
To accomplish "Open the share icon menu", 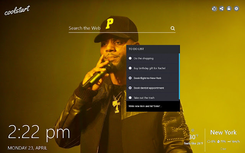I will [x=222, y=8].
